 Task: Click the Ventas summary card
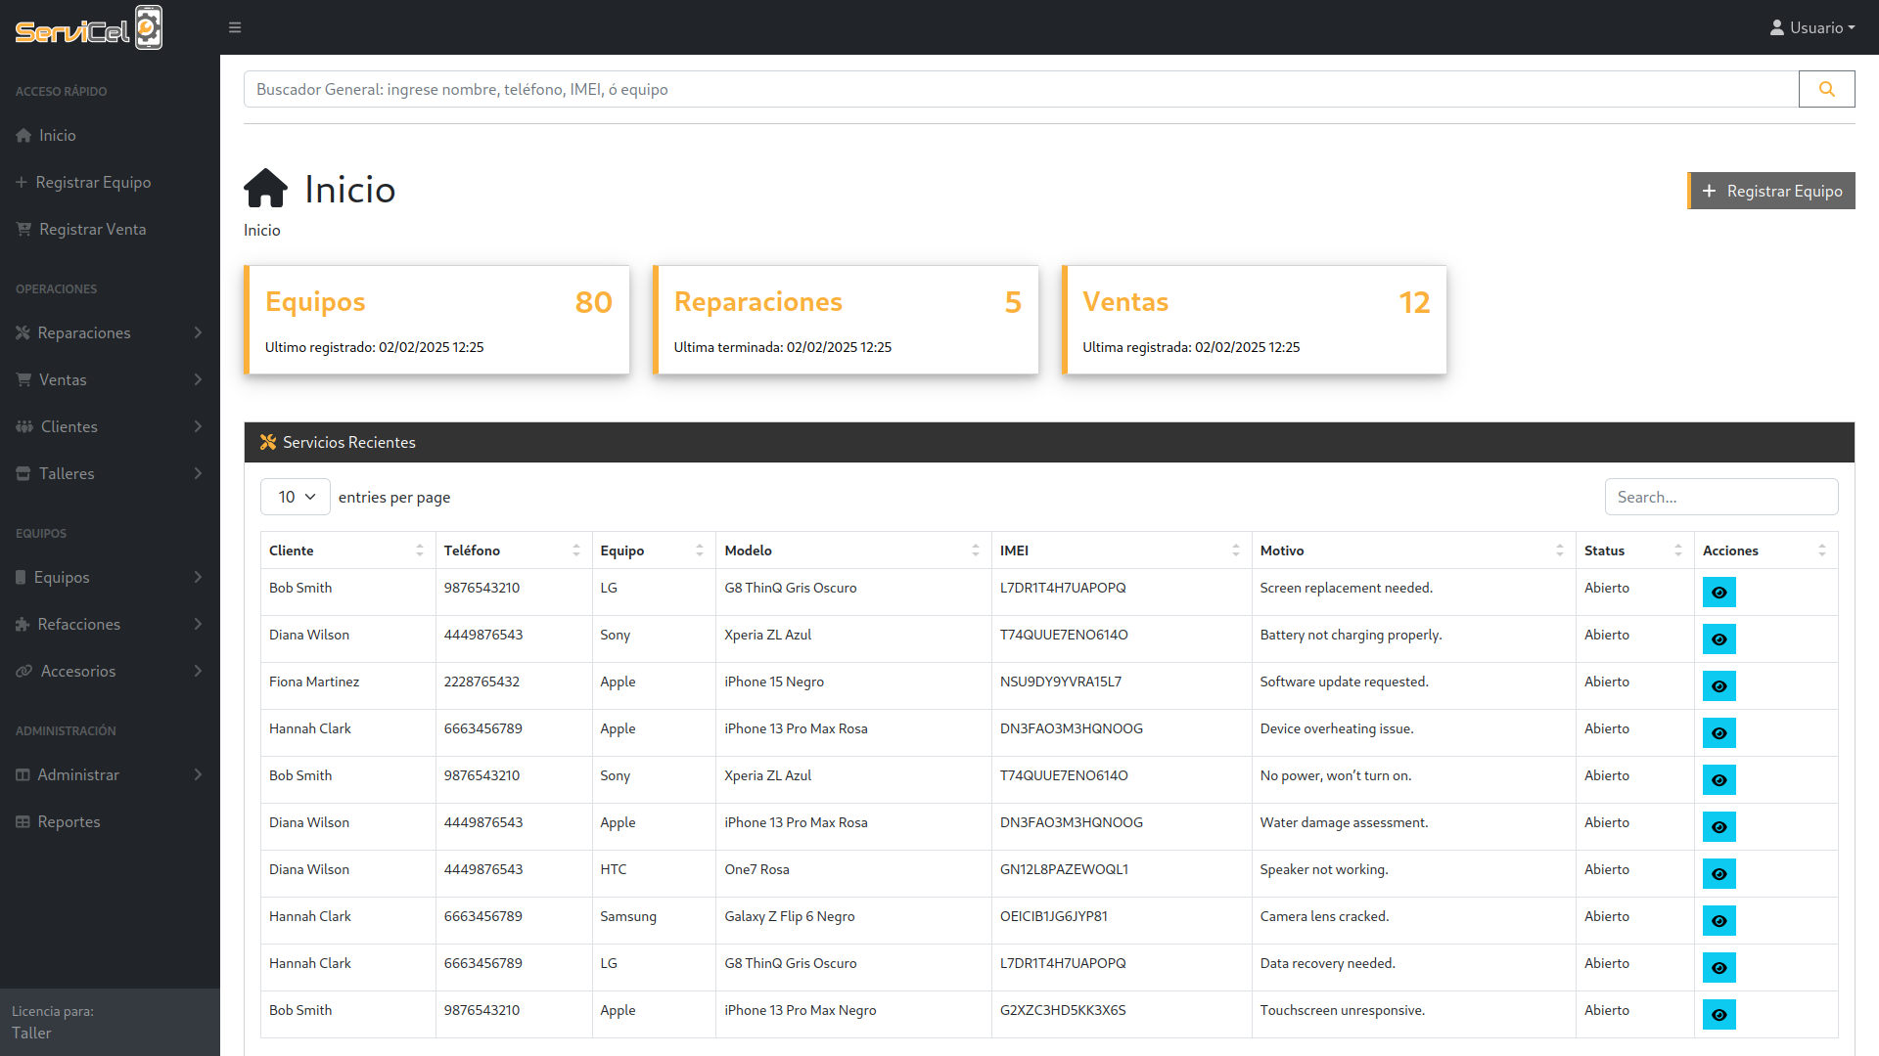click(1255, 320)
